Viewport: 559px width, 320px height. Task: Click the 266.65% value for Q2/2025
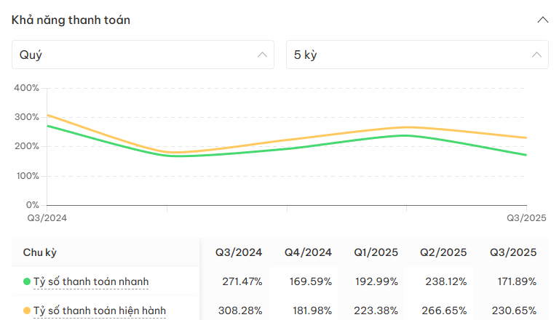pos(446,311)
